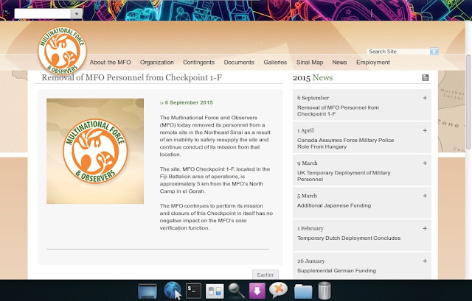Launch the terminal from the dock
The width and height of the screenshot is (472, 301).
coord(193,291)
